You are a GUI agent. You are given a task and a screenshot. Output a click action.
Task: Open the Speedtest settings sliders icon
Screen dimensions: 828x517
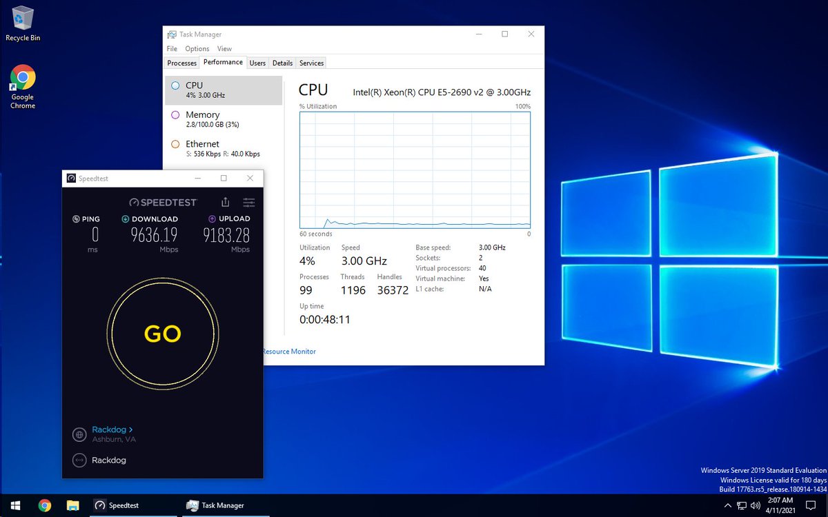click(249, 202)
